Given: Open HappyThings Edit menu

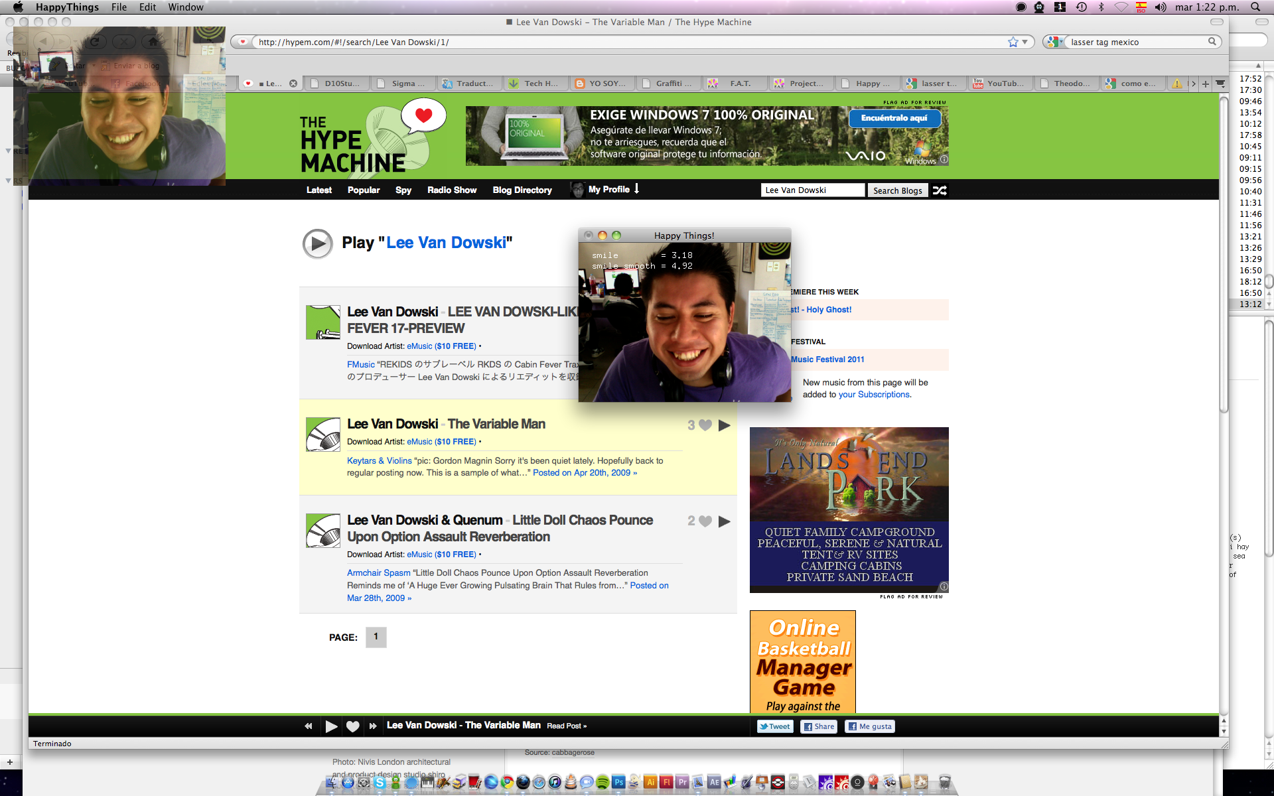Looking at the screenshot, I should 147,7.
